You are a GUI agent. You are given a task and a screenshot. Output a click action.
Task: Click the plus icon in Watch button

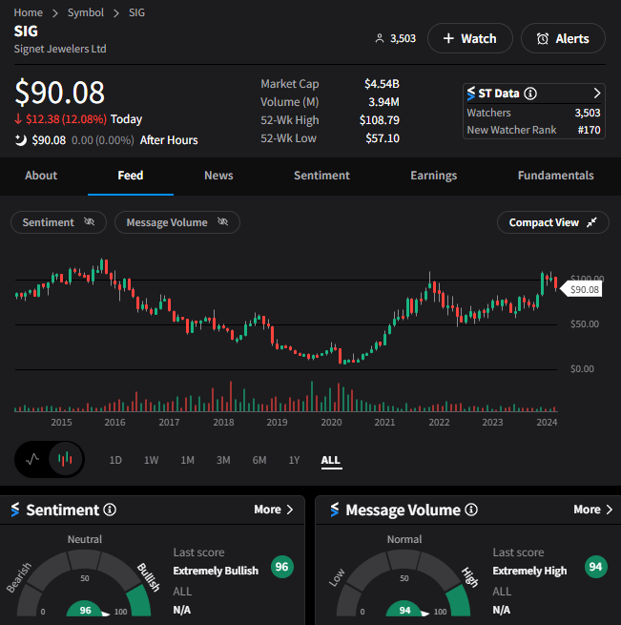pyautogui.click(x=448, y=38)
